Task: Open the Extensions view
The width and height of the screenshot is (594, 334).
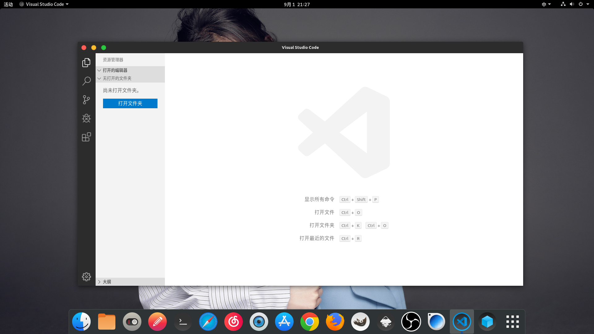Action: click(x=86, y=137)
